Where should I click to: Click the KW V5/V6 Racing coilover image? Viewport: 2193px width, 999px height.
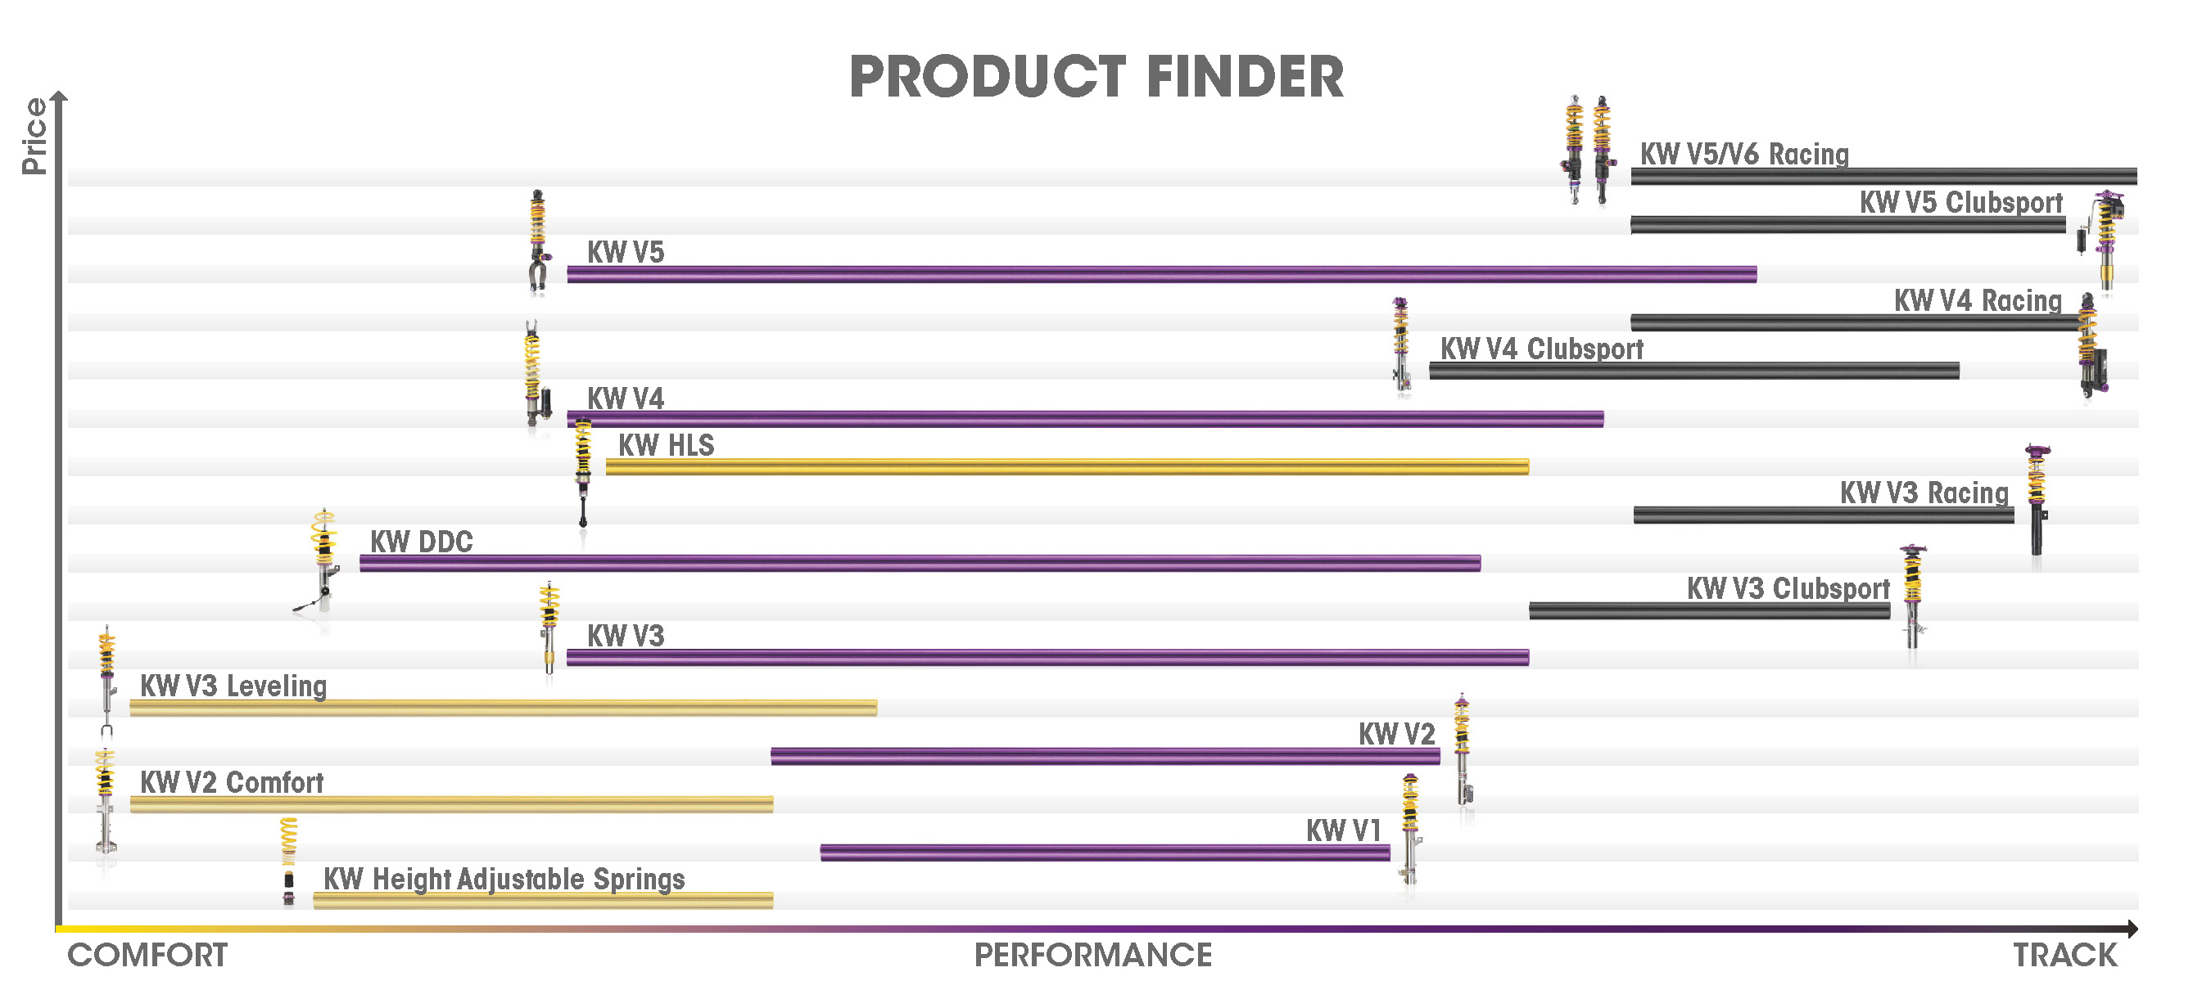(1589, 150)
